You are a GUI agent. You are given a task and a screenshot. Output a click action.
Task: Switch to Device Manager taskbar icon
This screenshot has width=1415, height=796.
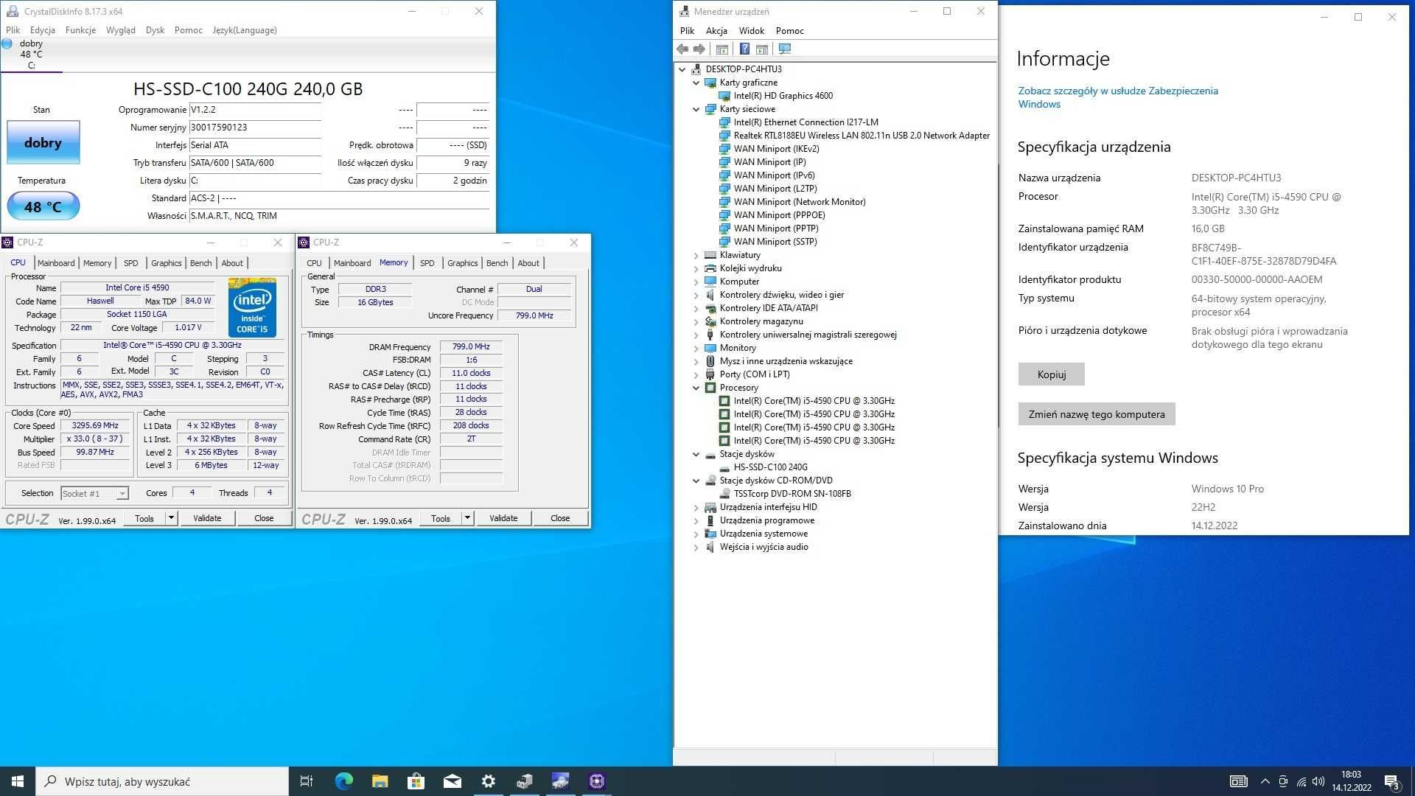click(x=525, y=781)
